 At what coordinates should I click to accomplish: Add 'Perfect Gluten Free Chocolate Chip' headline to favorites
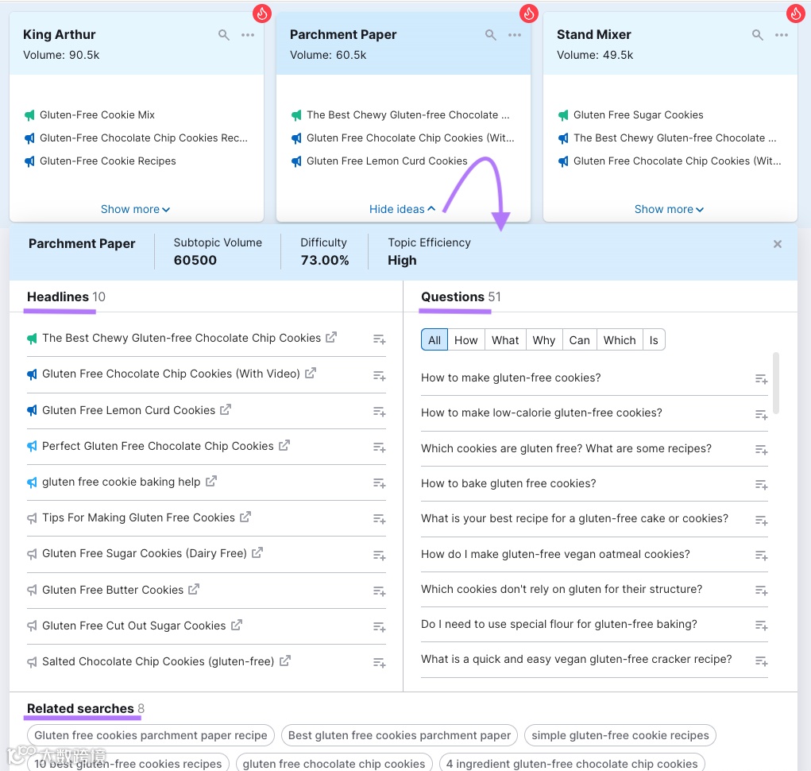click(x=380, y=447)
